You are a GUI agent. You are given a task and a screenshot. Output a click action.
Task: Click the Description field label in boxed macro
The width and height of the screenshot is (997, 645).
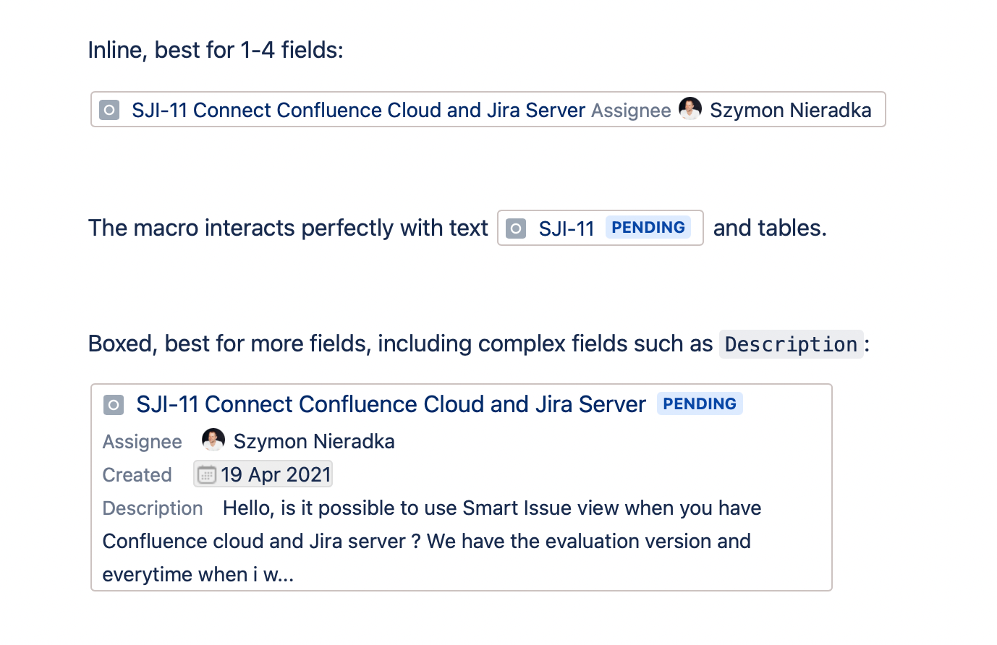pos(153,508)
